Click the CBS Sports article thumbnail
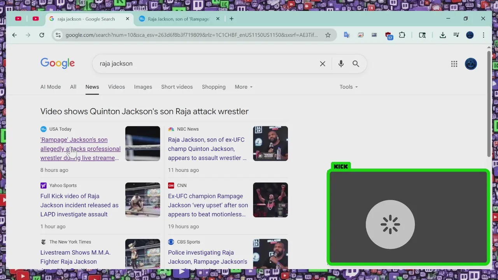 pos(270,254)
